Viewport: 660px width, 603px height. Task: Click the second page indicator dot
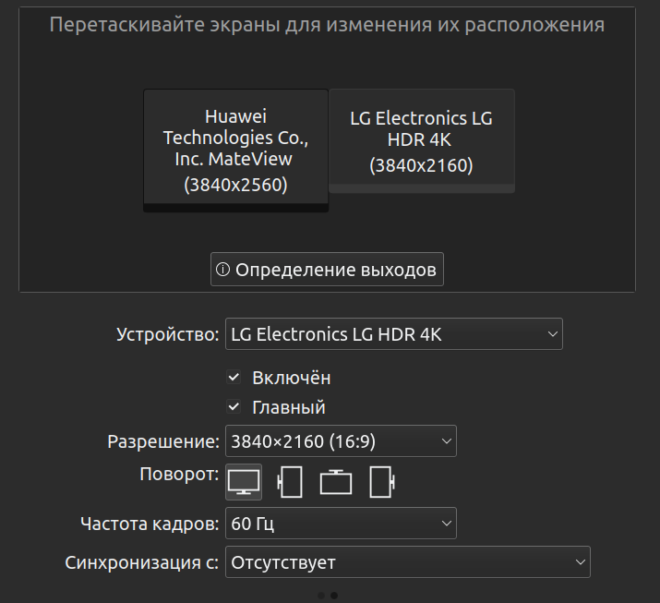click(334, 596)
